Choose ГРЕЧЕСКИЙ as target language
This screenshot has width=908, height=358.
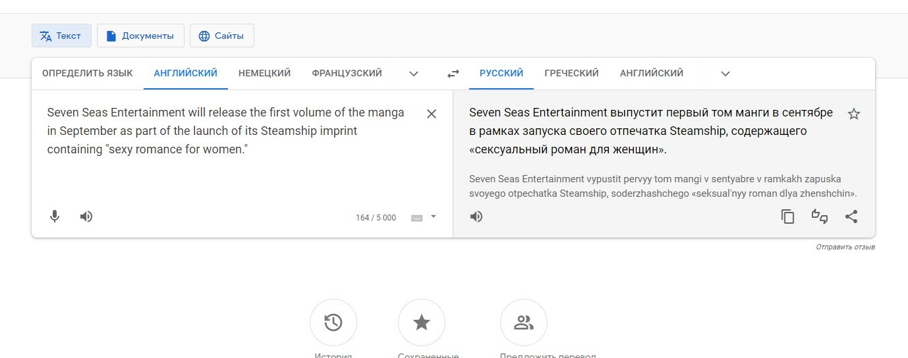[571, 74]
